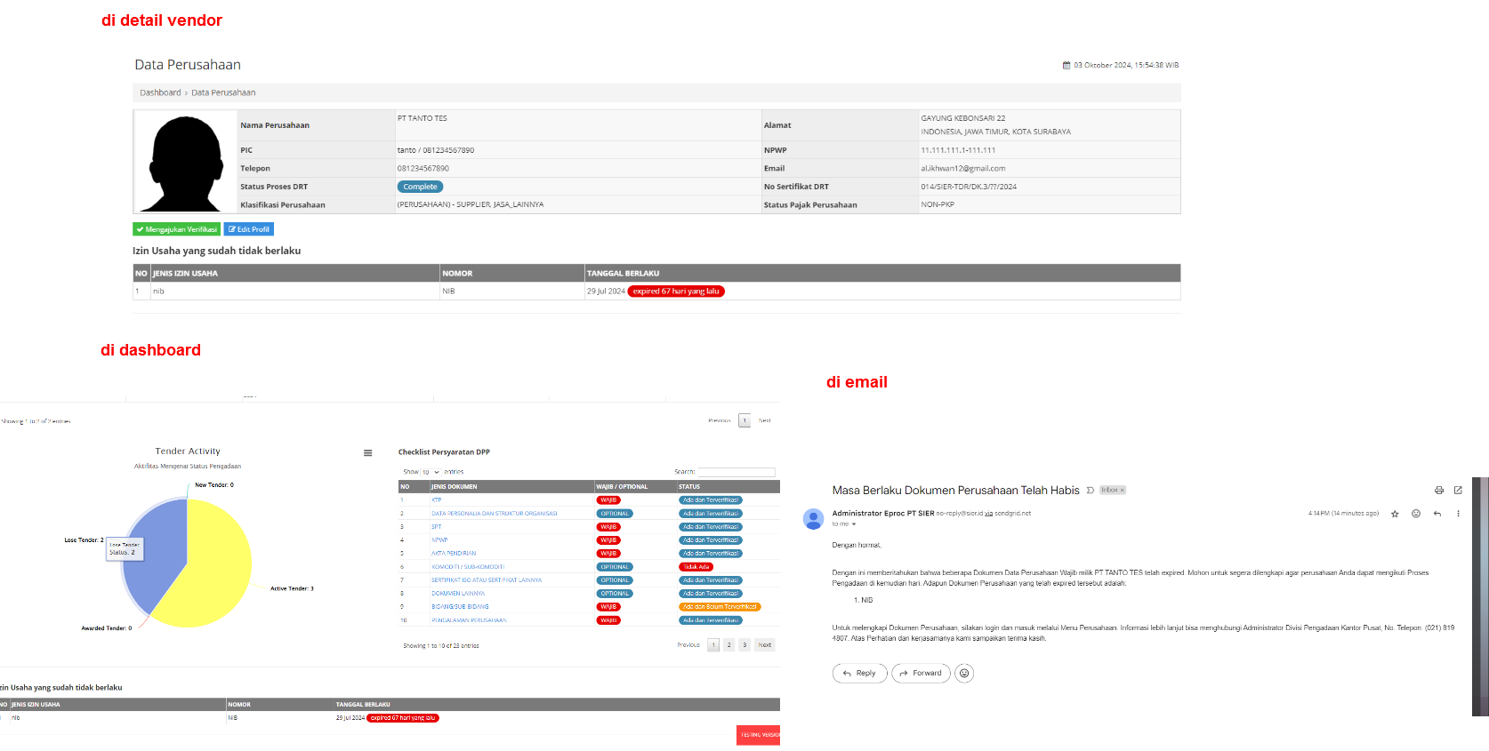Click expired badge in the detail vendor table
The height and width of the screenshot is (751, 1489).
click(676, 292)
